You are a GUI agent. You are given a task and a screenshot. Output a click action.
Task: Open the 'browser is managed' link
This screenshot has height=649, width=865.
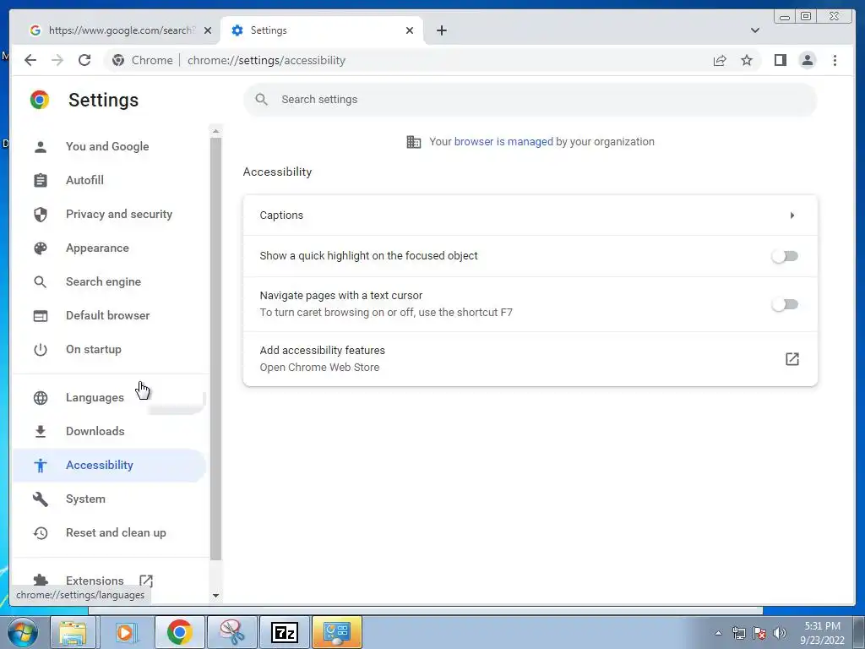503,142
